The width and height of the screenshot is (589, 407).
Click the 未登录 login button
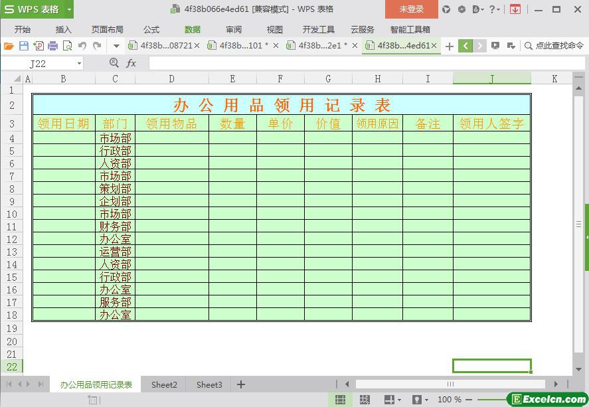click(x=411, y=9)
